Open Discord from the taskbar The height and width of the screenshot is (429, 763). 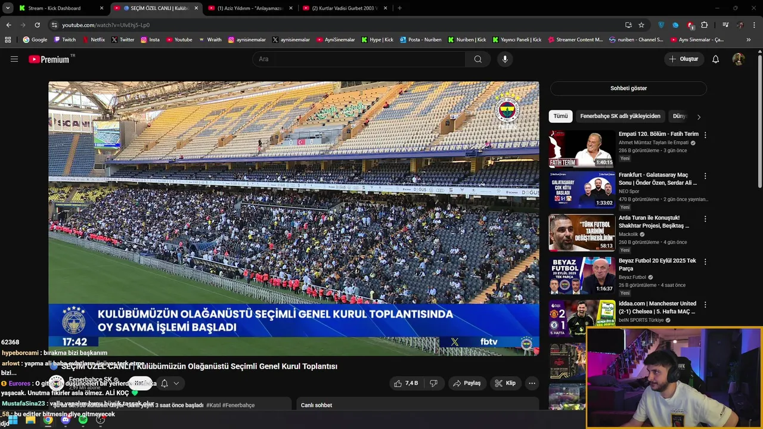click(x=66, y=420)
